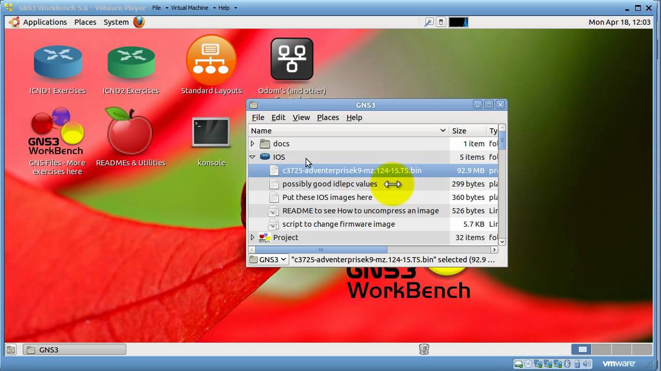
Task: Click the clock showing Mon Apr 18, 12:03
Action: click(619, 22)
